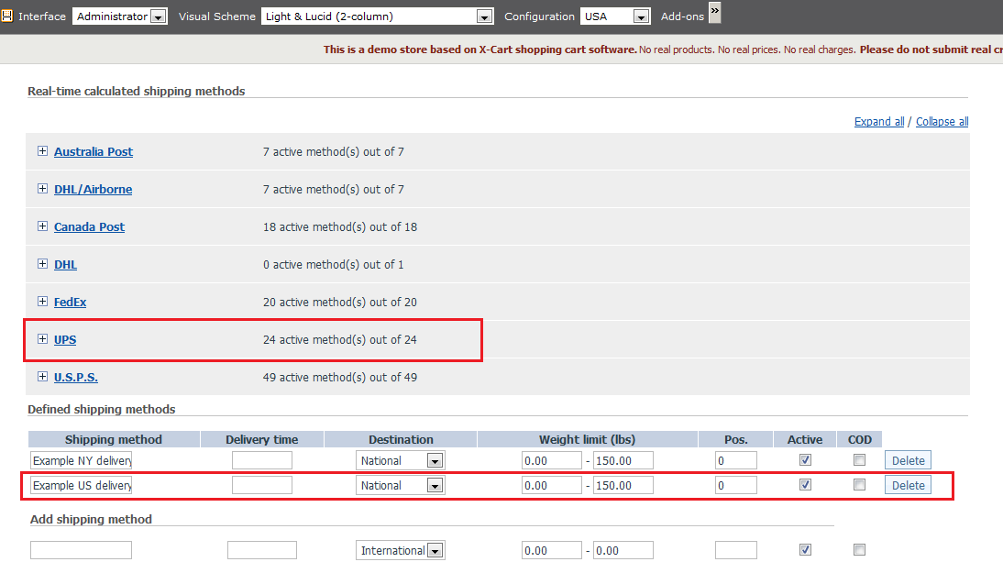Click delivery time field for Example NY delivery
Screen dimensions: 1003x573
point(261,460)
